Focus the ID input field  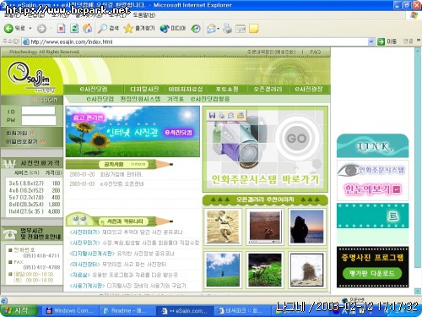(x=39, y=111)
